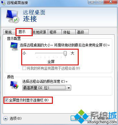
Task: Toggle 全屏显示时显示连接栏 checkbox
Action: 6,100
